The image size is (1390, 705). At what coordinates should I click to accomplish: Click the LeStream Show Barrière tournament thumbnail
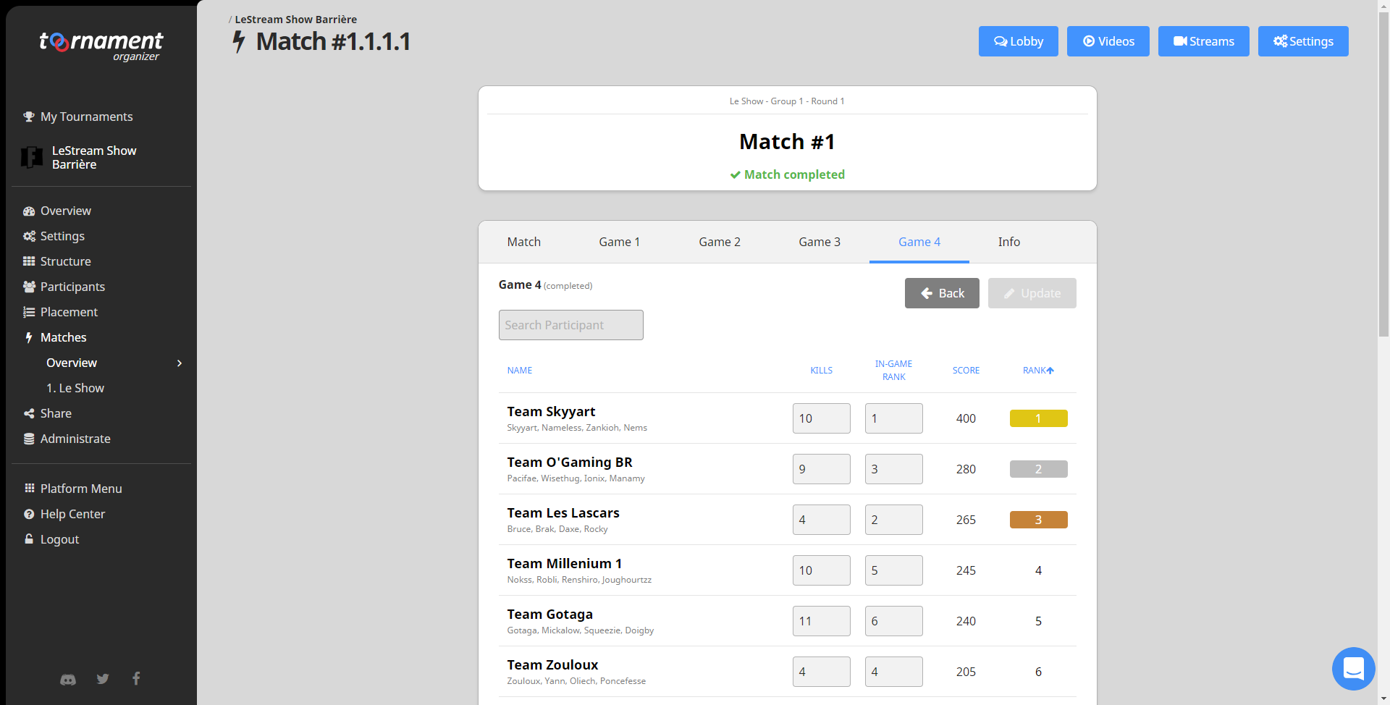(x=32, y=157)
